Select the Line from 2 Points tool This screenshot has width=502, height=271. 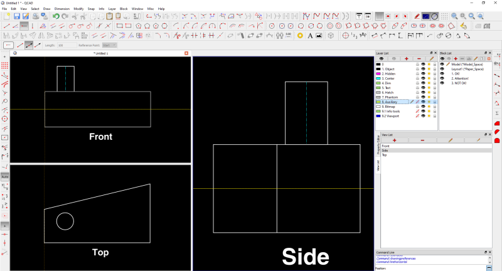point(7,26)
